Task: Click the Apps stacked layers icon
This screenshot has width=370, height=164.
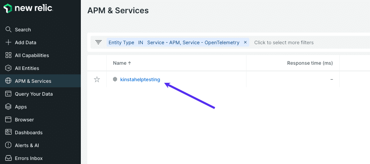Action: coord(8,107)
